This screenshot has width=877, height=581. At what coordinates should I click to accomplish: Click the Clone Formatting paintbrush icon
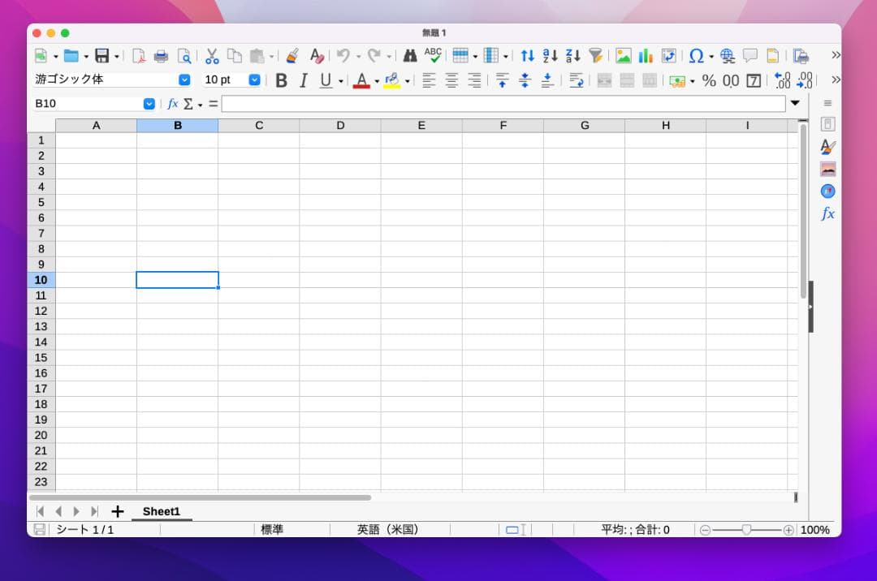pos(293,56)
